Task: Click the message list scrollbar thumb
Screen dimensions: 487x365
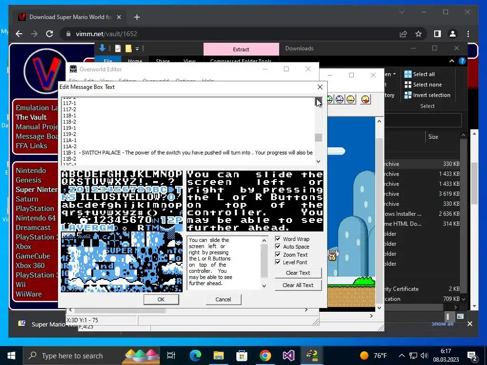Action: (318, 137)
